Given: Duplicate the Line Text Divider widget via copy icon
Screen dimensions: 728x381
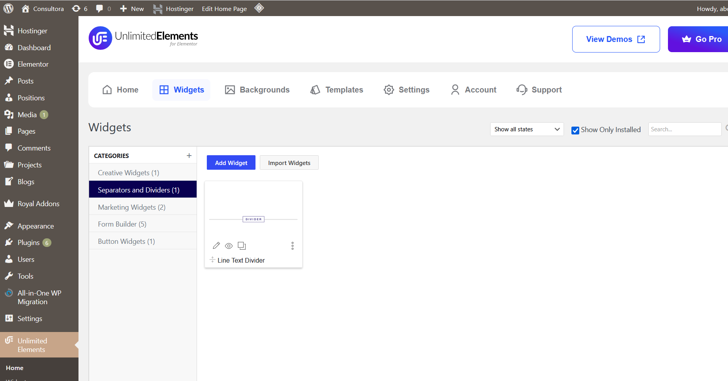Looking at the screenshot, I should tap(241, 245).
